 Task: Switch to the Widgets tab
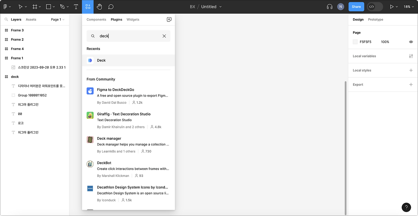tap(133, 20)
